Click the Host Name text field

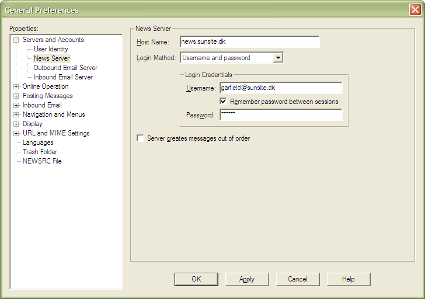[x=249, y=42]
